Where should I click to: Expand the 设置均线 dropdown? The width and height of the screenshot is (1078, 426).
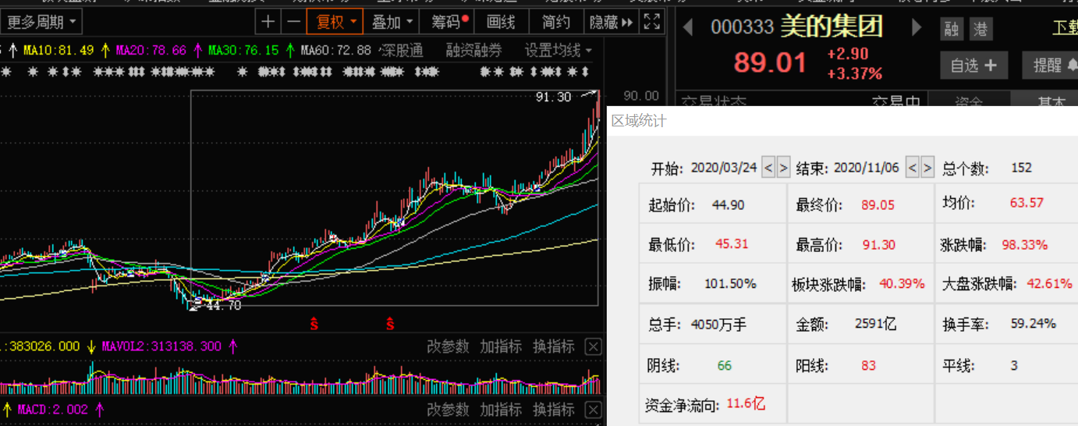point(559,51)
